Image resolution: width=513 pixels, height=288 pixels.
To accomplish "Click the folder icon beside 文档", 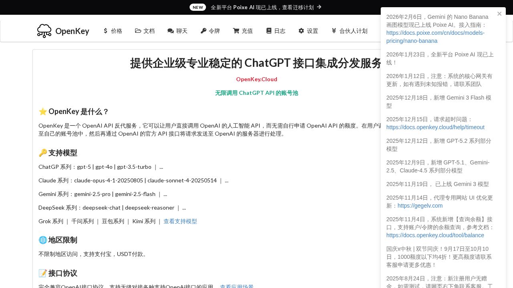I will (138, 31).
